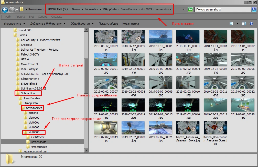The height and width of the screenshot is (167, 258).
Task: Select the slot0000 folder
Action: (34, 118)
